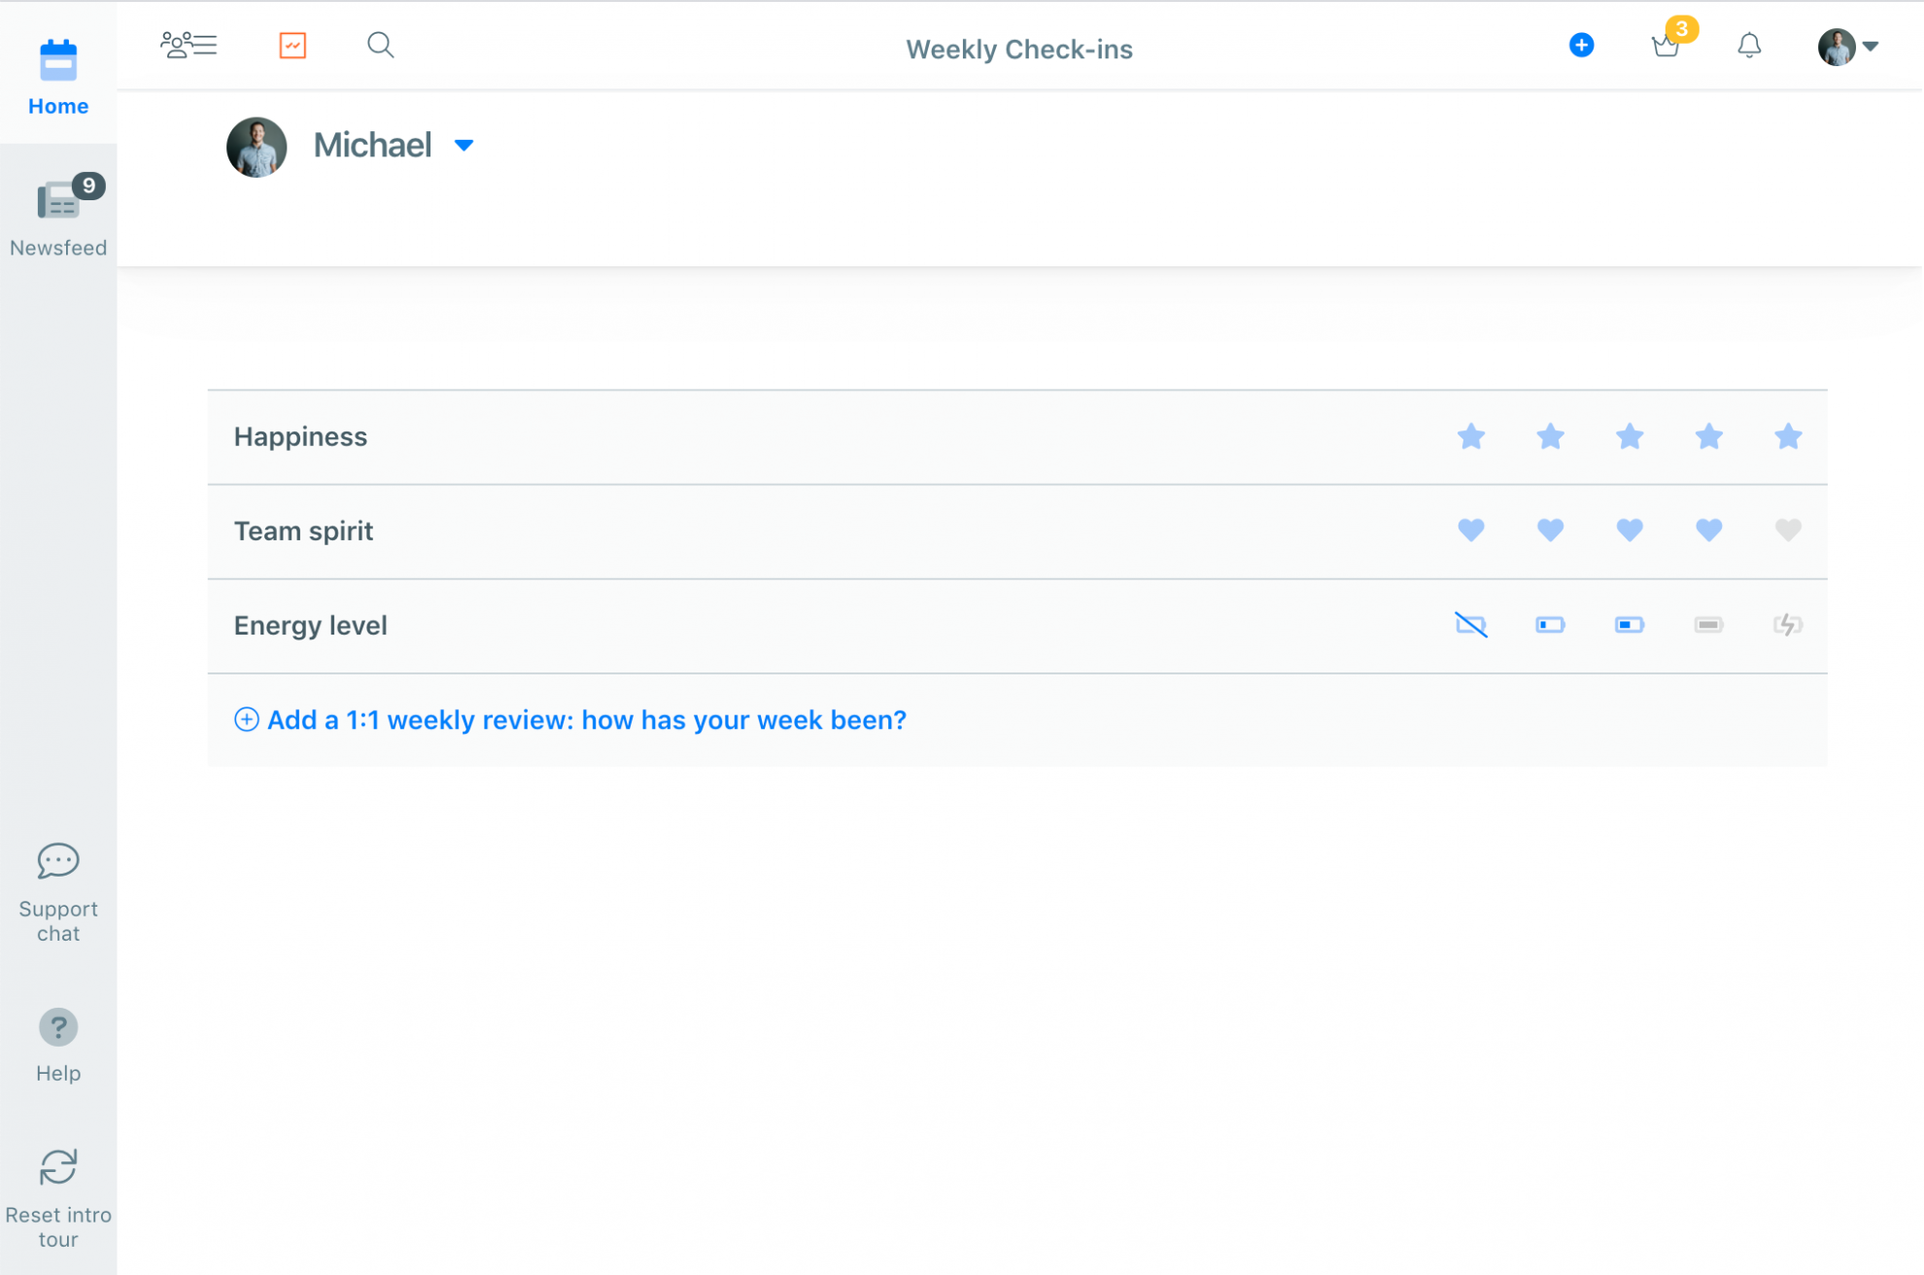The image size is (1924, 1275).
Task: Open the crown rewards icon with badge
Action: click(1666, 45)
